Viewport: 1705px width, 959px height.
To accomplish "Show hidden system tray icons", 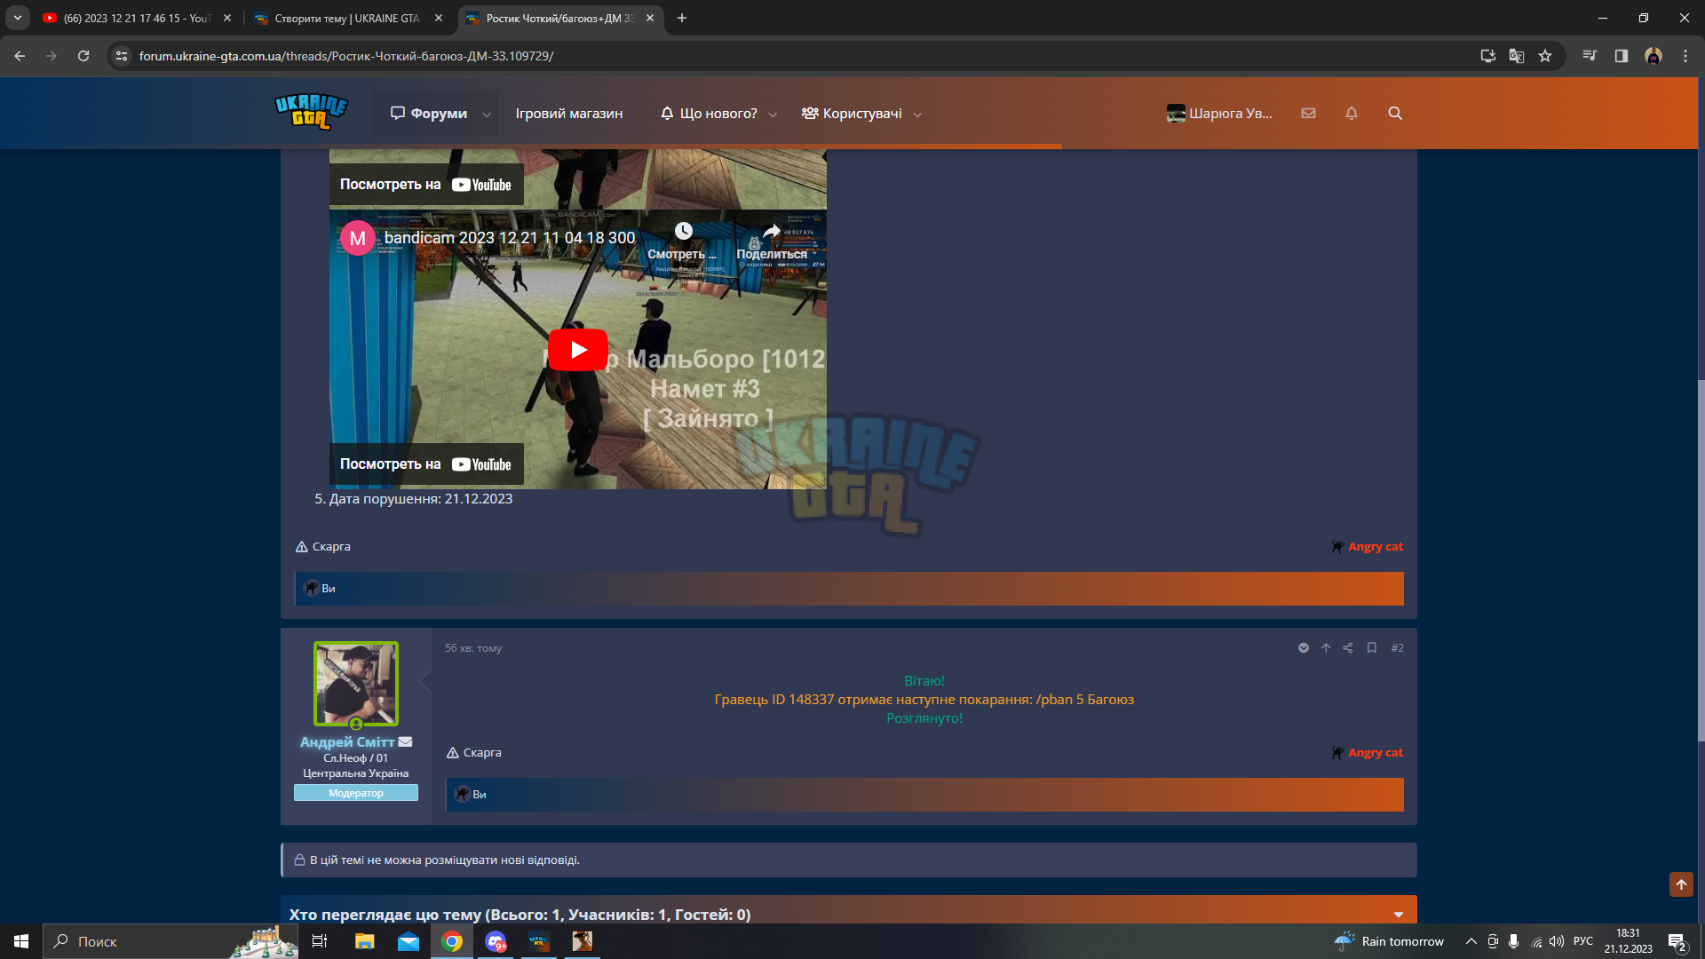I will pyautogui.click(x=1471, y=941).
